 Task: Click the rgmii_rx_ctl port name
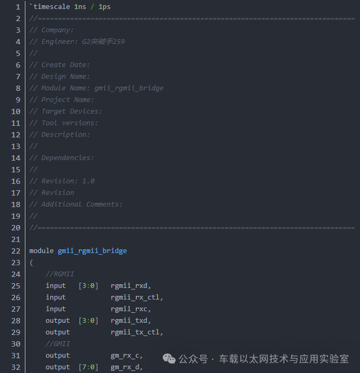tap(137, 297)
